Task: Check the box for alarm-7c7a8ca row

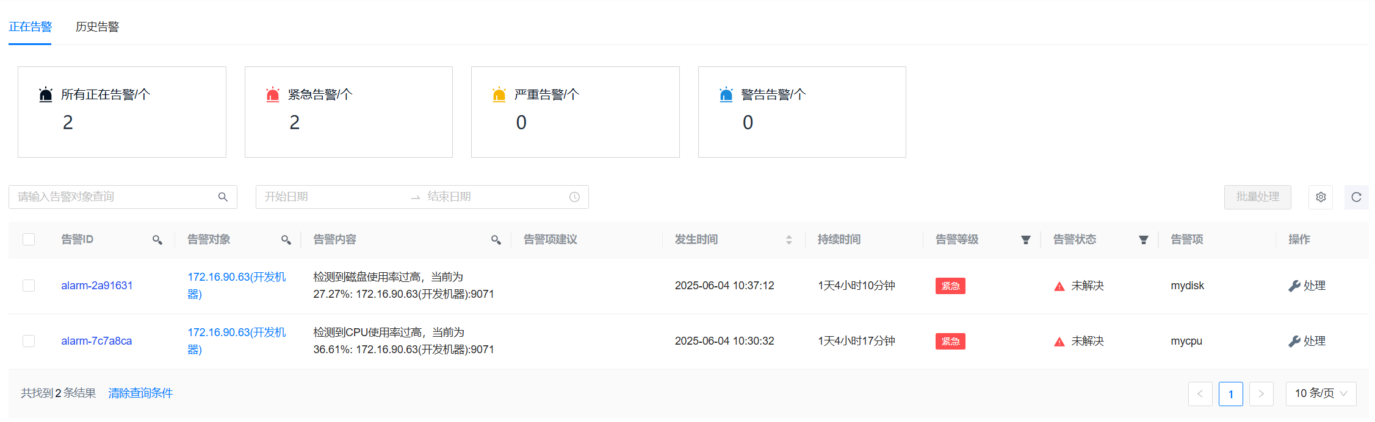Action: point(29,341)
